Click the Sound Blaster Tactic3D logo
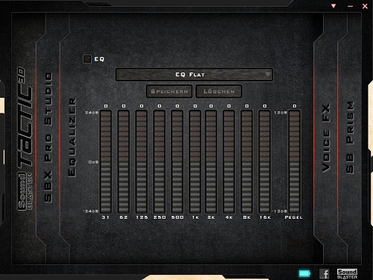The image size is (373, 280). (x=25, y=139)
